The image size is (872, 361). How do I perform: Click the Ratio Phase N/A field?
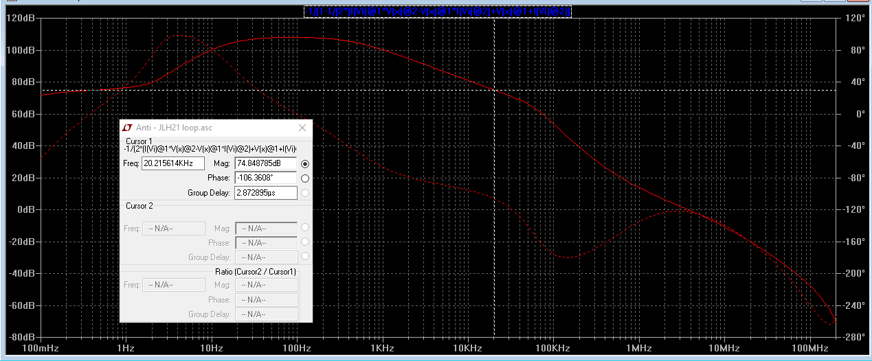[266, 300]
